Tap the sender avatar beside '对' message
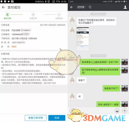 72,96
